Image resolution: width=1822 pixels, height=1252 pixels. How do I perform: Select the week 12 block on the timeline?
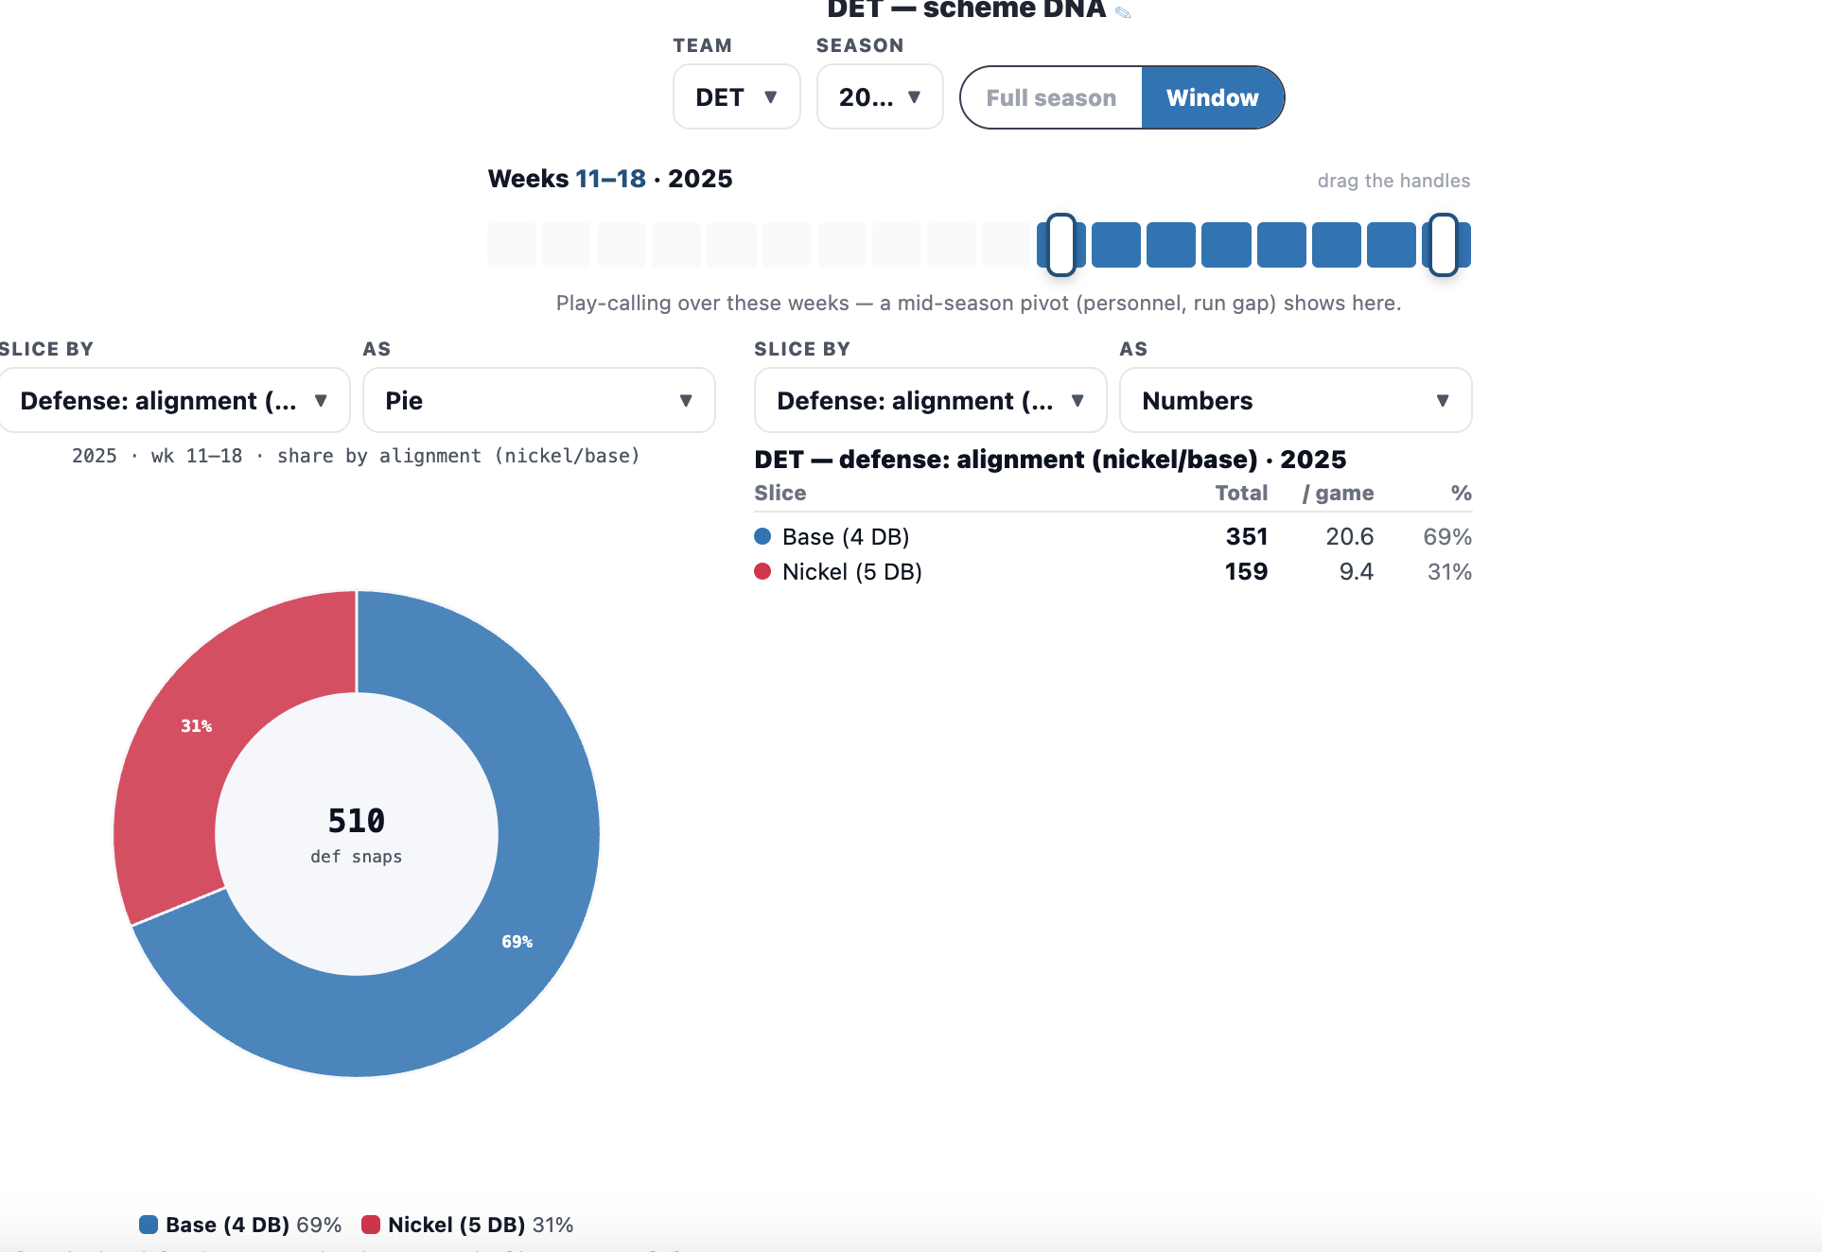point(1116,245)
